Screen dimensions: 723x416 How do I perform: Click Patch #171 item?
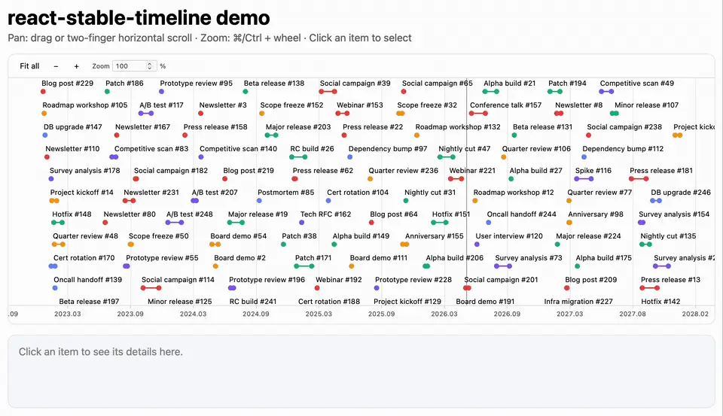coord(313,257)
